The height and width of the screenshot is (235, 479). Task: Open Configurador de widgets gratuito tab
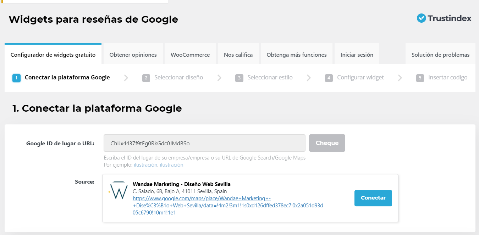point(53,54)
